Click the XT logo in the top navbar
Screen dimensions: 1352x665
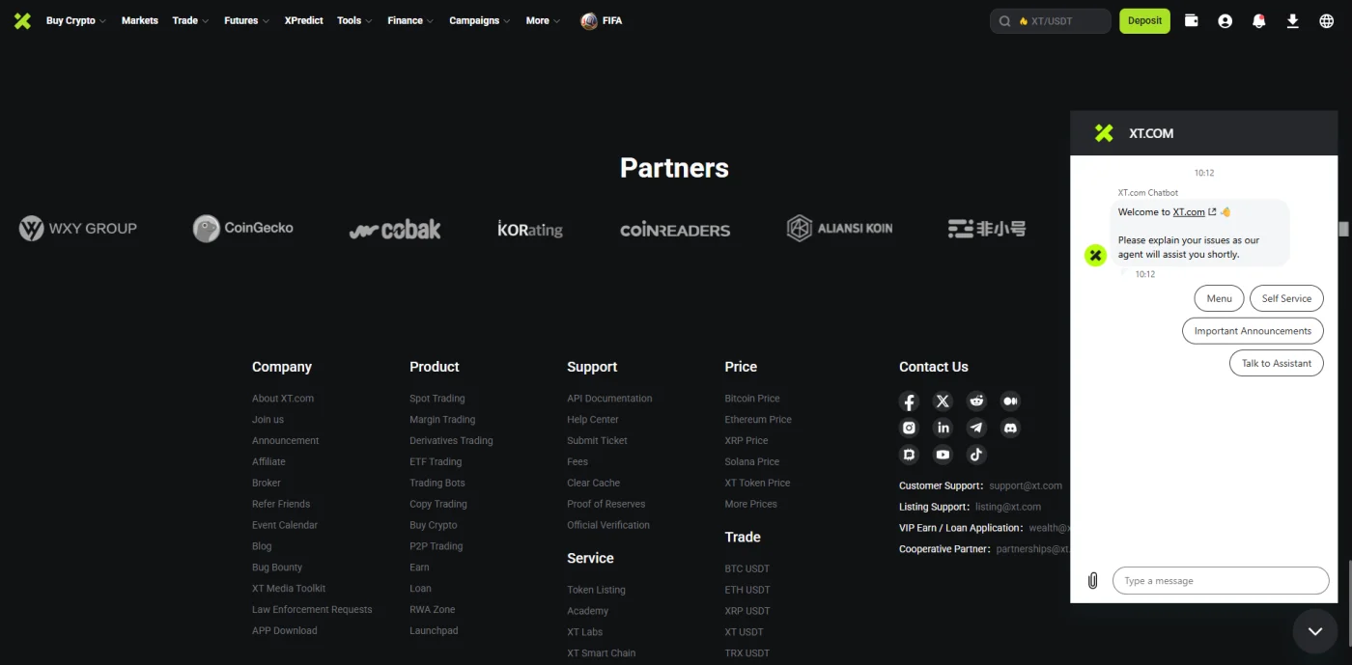[22, 20]
